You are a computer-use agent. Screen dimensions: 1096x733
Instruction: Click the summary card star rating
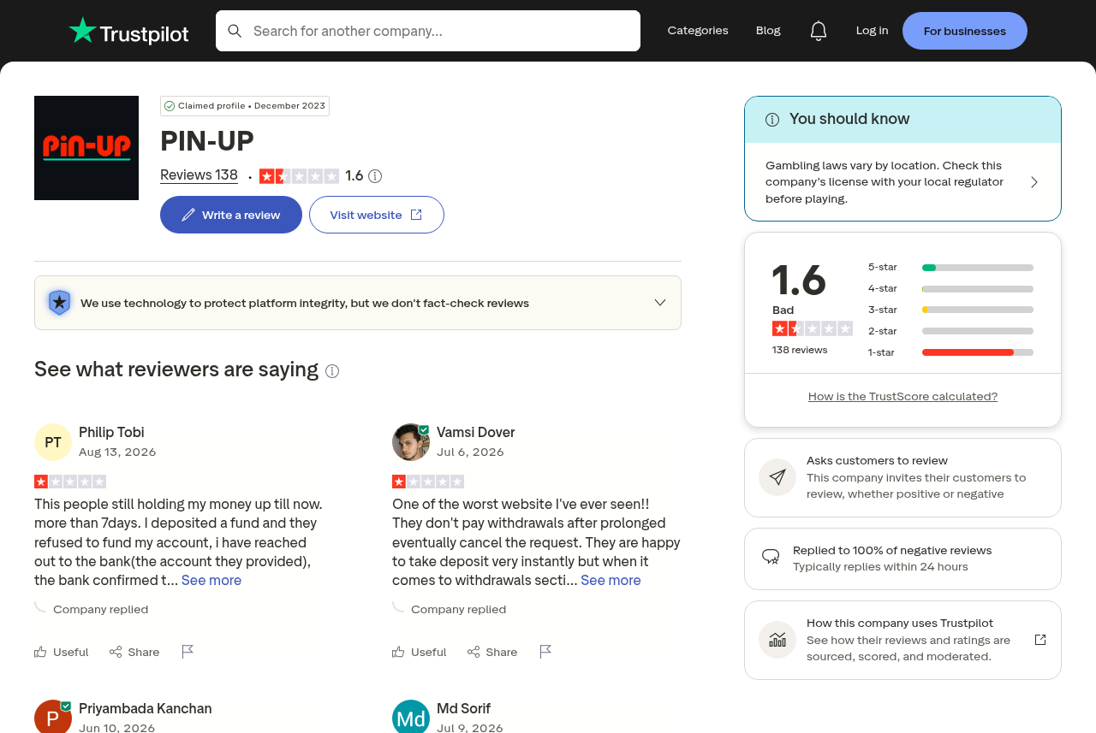(813, 328)
